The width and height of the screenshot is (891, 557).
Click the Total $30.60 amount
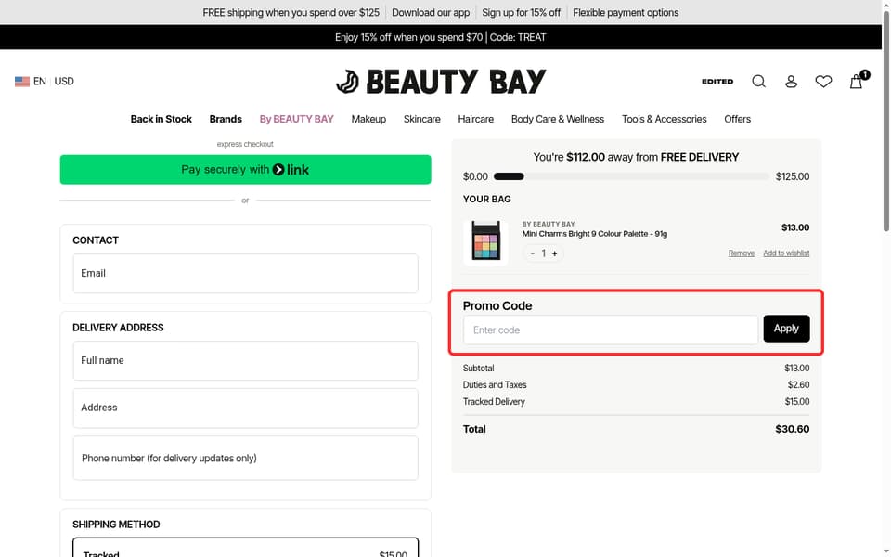792,429
